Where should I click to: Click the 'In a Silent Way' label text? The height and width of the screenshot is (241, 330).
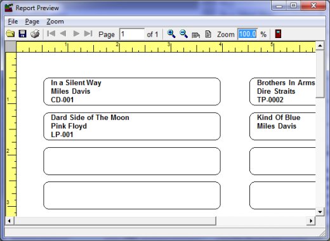76,82
